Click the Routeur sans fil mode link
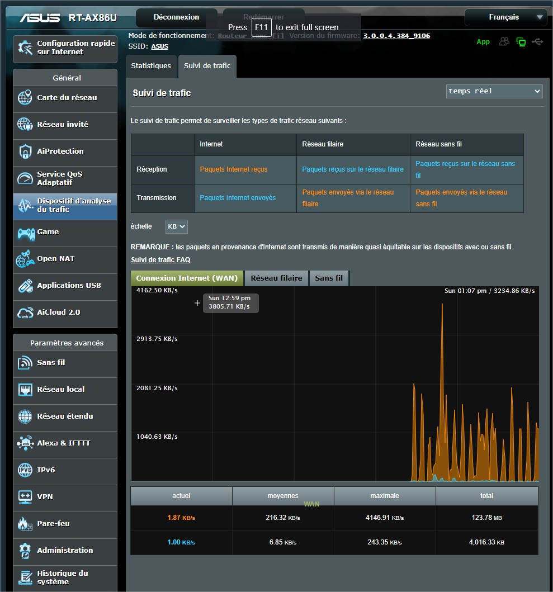The height and width of the screenshot is (592, 553). pos(251,36)
